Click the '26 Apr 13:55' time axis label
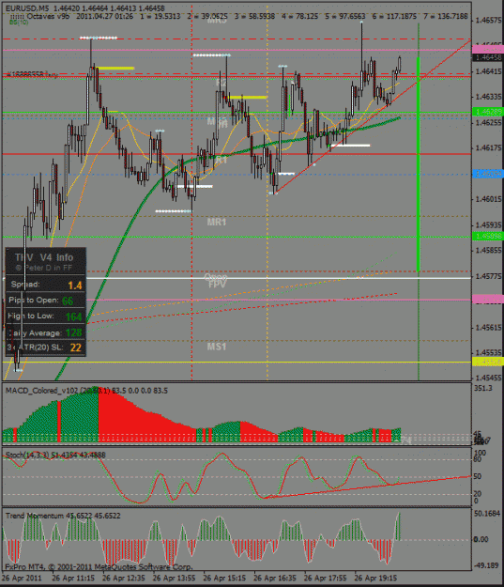This screenshot has height=587, width=504. point(174,578)
